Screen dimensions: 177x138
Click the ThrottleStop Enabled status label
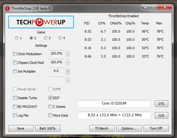tap(124, 16)
